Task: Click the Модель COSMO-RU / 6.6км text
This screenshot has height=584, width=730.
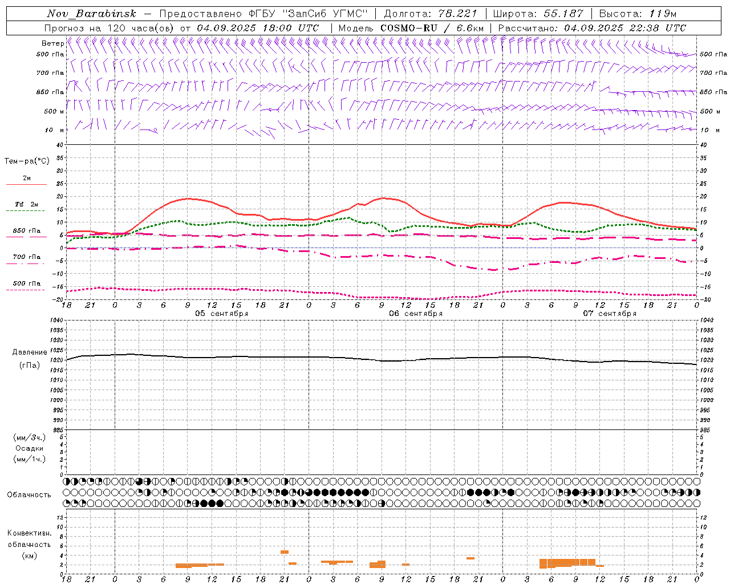Action: coord(411,28)
